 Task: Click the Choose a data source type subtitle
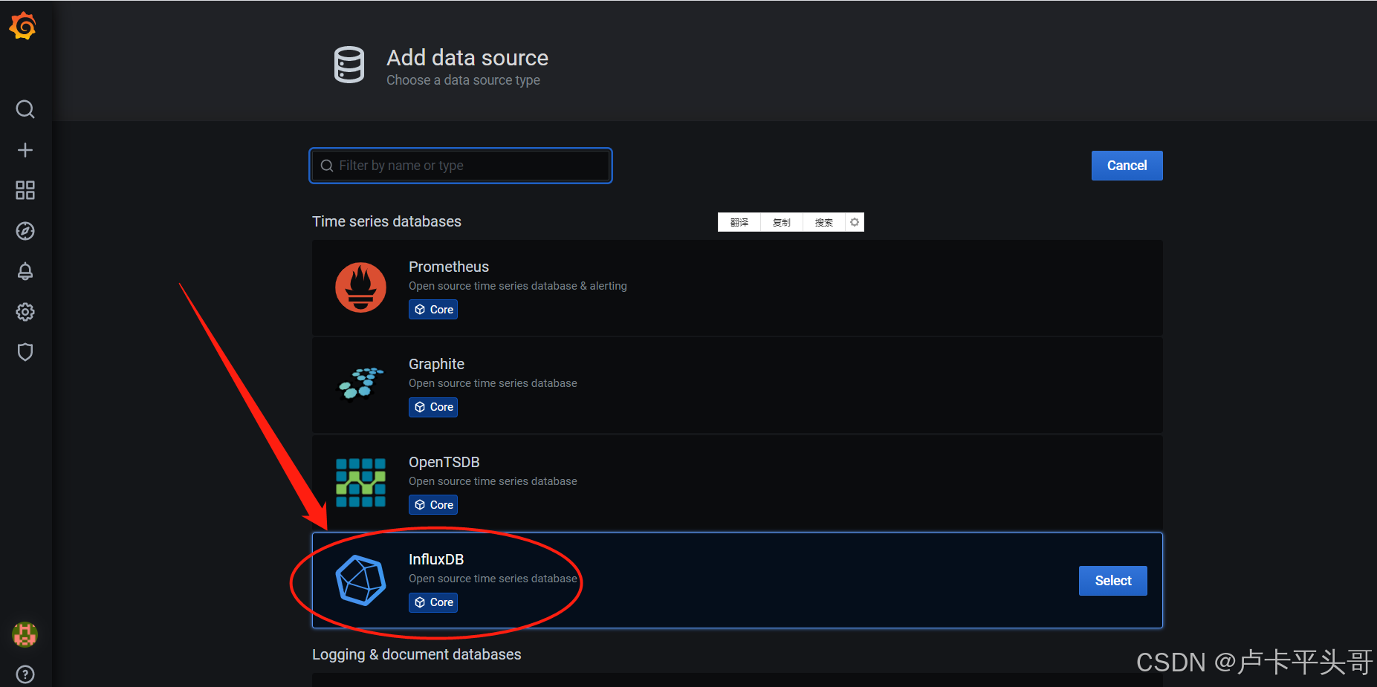463,80
